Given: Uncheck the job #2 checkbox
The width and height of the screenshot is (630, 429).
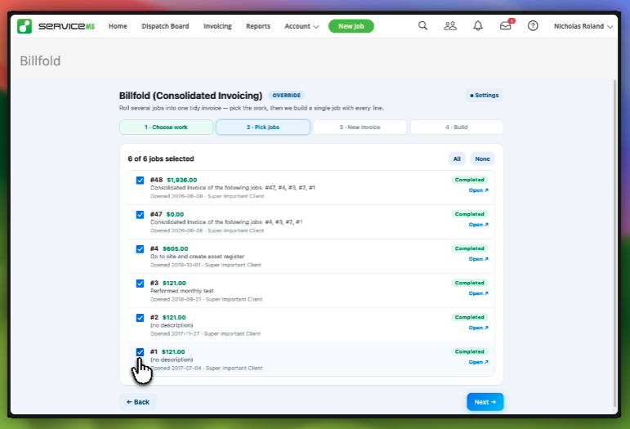Looking at the screenshot, I should [140, 318].
